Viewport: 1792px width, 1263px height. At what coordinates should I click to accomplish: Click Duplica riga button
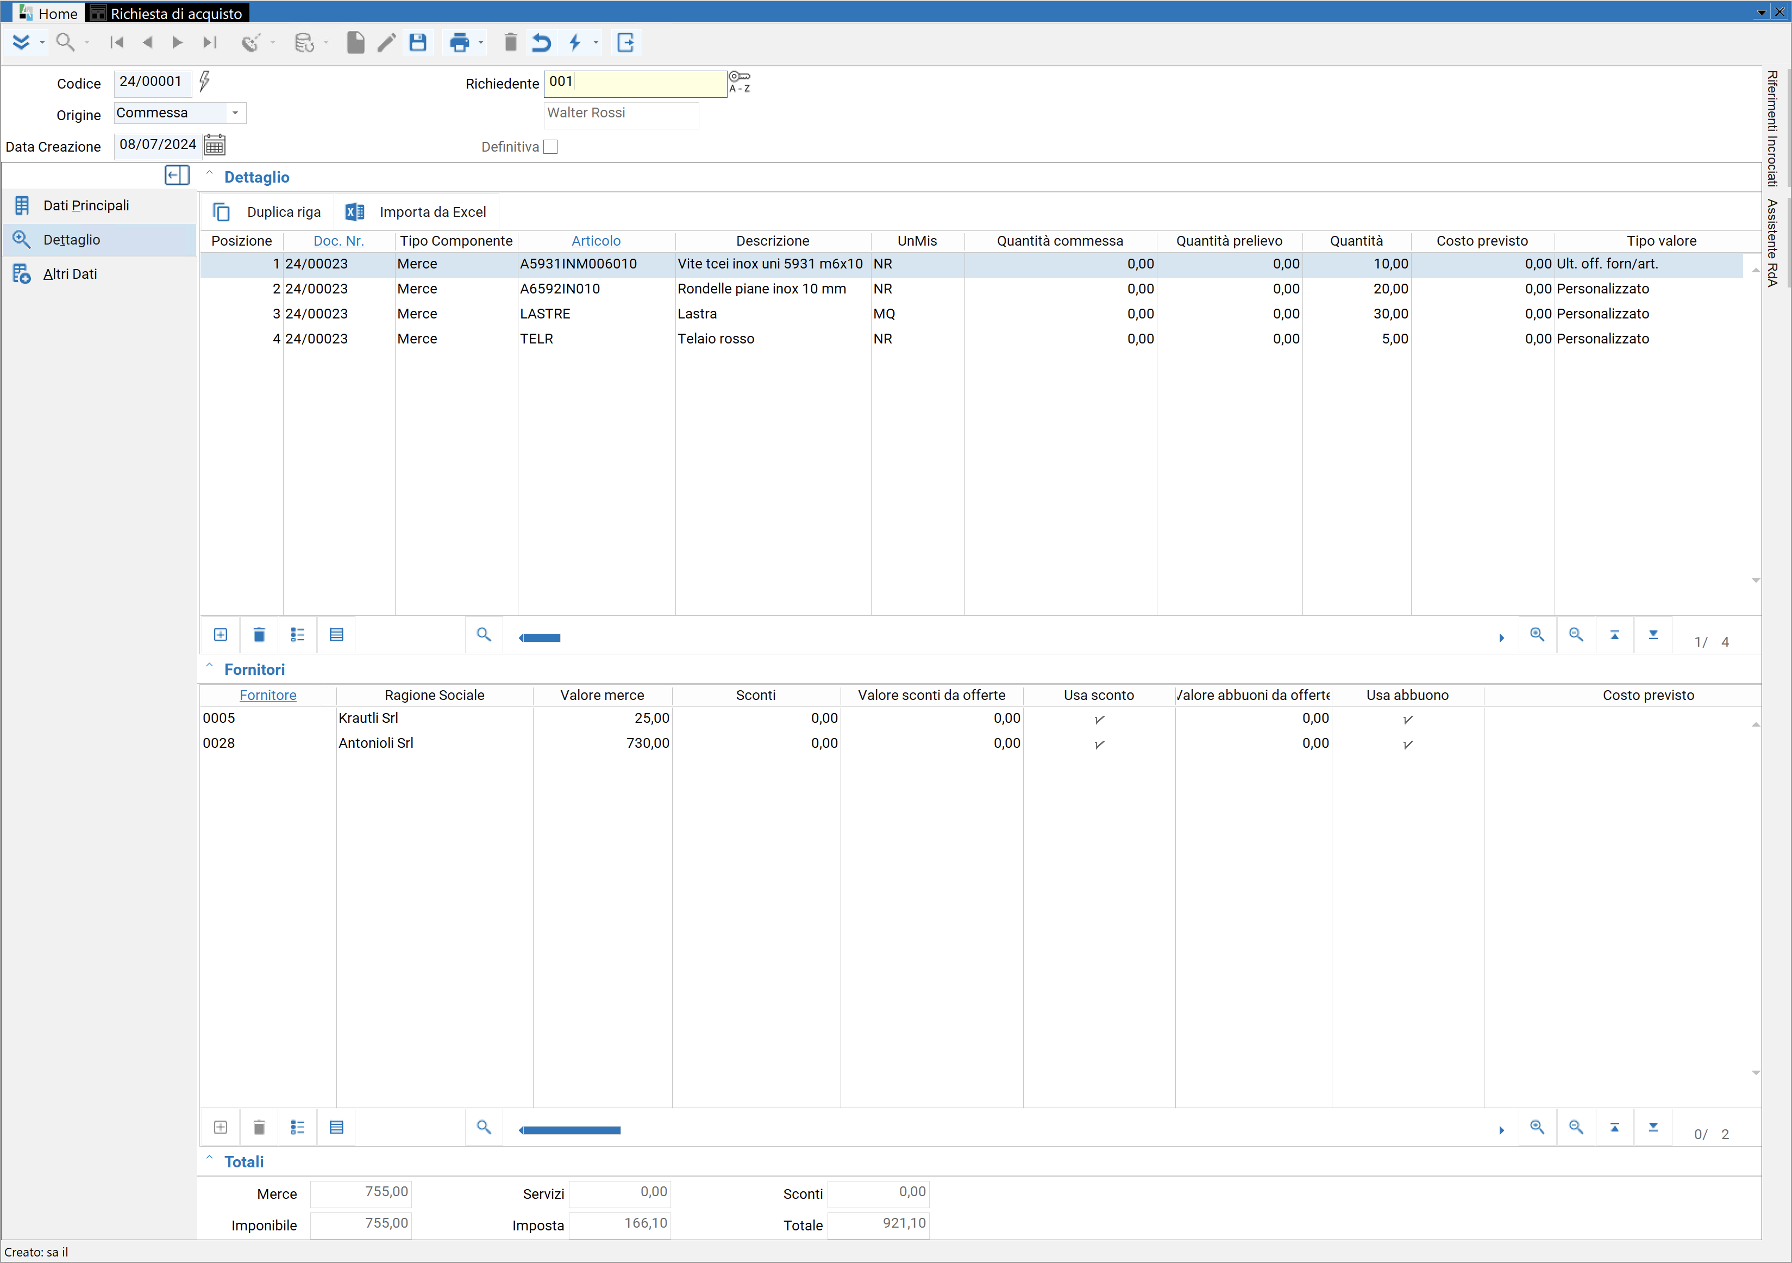[x=268, y=212]
